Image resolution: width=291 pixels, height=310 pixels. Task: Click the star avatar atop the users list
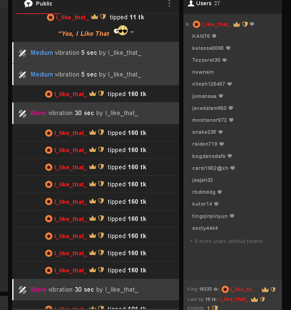[x=196, y=24]
